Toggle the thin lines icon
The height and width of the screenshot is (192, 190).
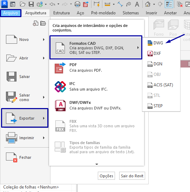pos(169,4)
